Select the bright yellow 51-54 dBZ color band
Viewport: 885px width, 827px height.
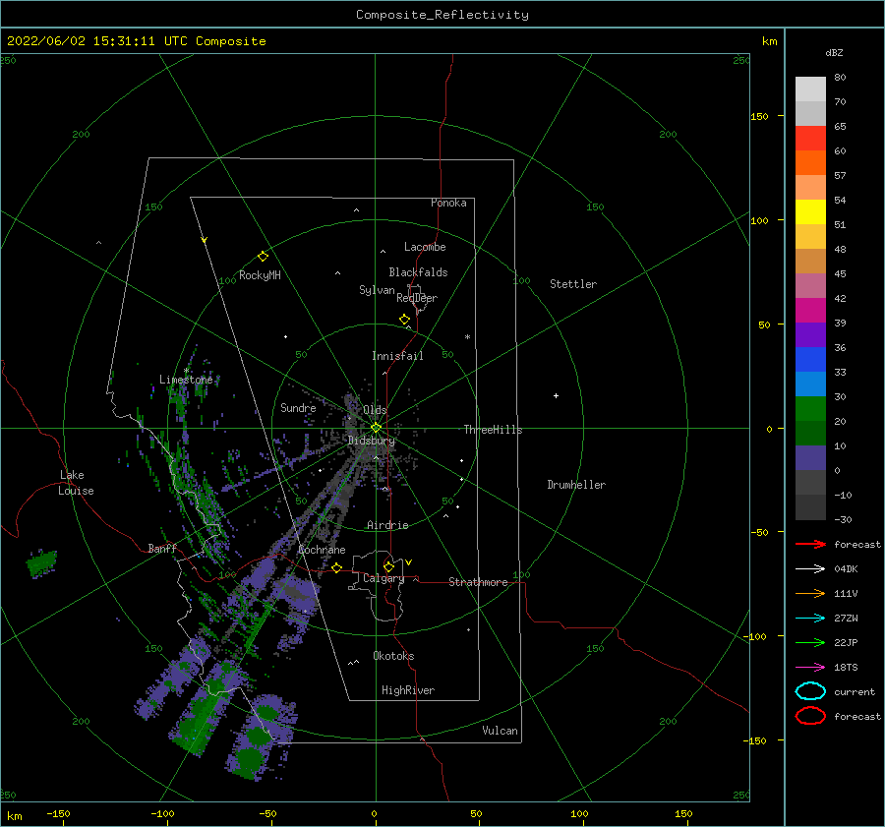coord(810,212)
